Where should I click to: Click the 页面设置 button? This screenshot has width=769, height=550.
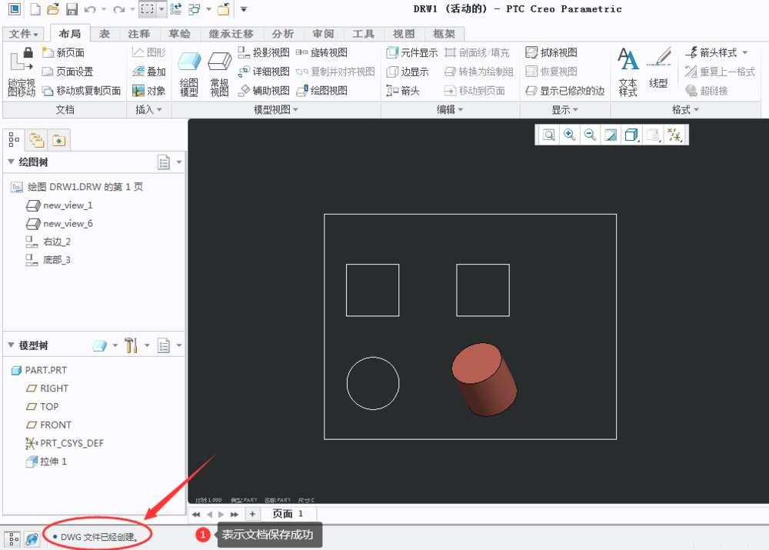(68, 72)
